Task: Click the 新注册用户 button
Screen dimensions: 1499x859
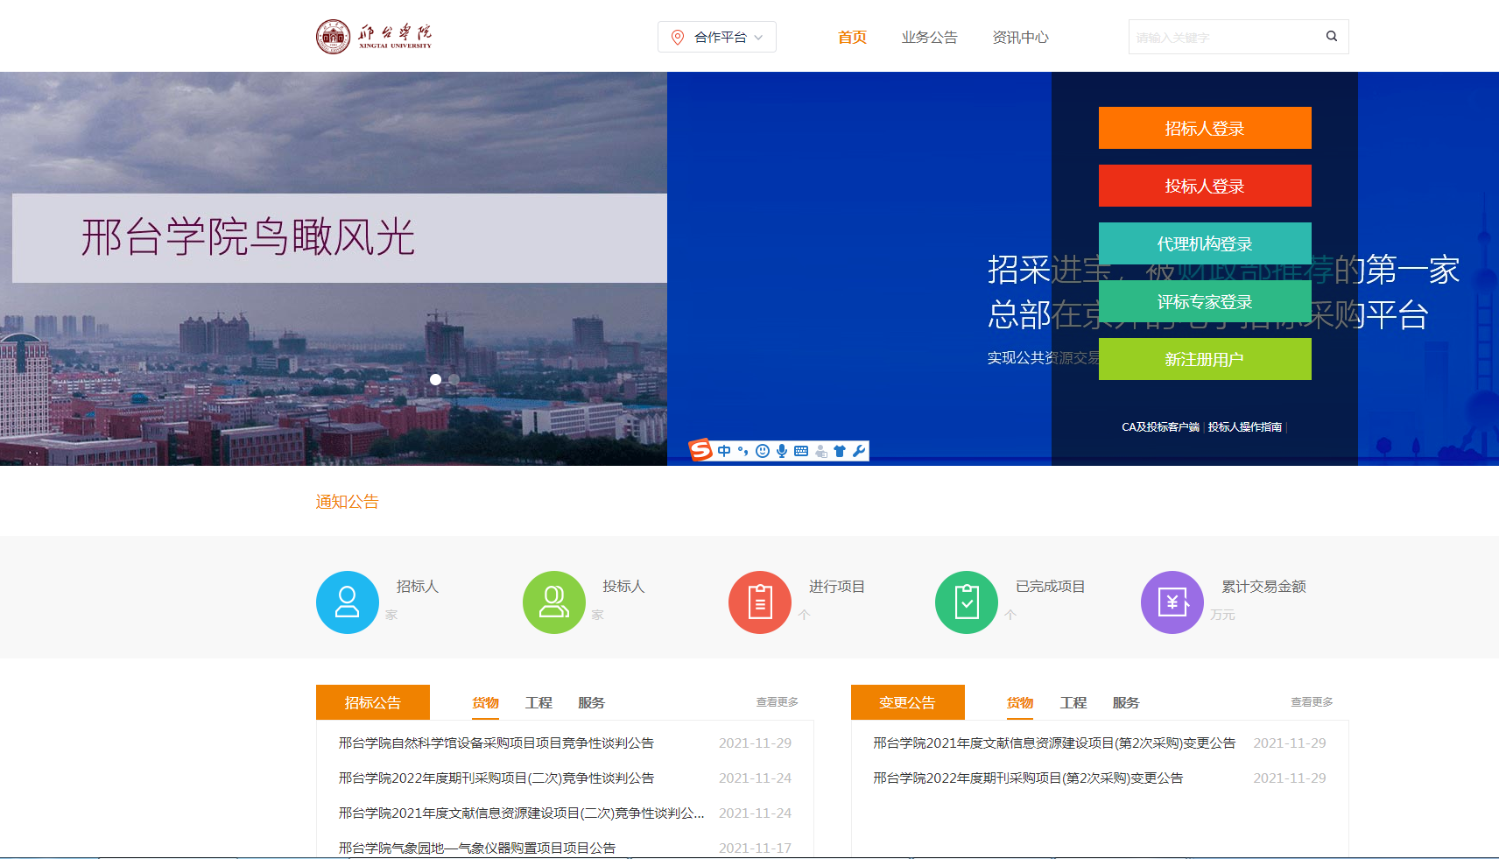Action: point(1204,359)
